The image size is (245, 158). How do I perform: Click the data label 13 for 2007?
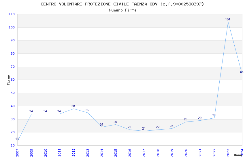point(17,139)
